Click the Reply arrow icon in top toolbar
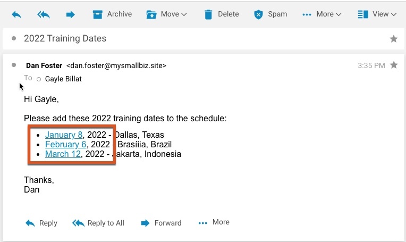Image resolution: width=406 pixels, height=242 pixels. [x=16, y=14]
